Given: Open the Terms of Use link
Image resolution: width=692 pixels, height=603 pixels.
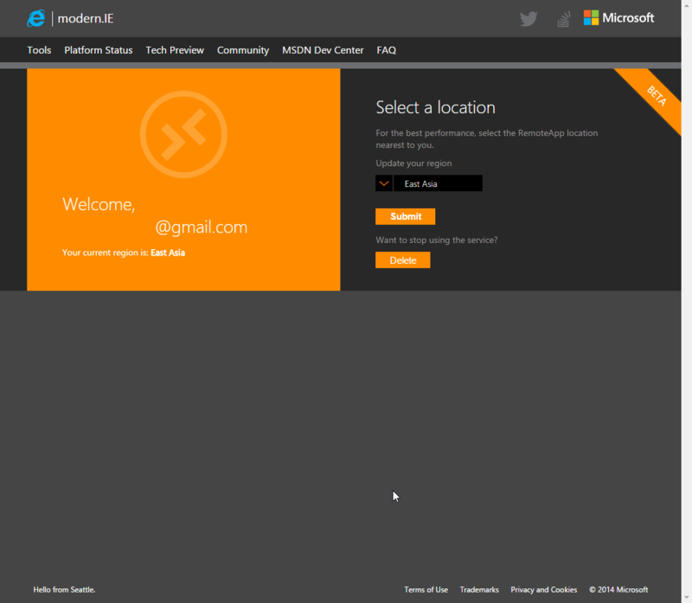Looking at the screenshot, I should coord(426,590).
